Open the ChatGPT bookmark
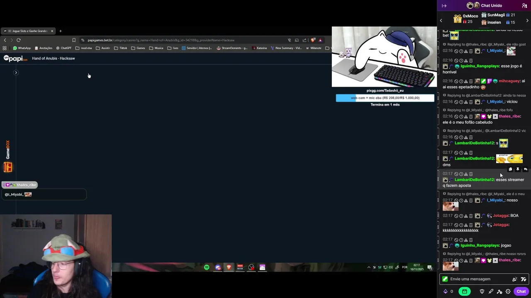531x298 pixels. click(64, 48)
